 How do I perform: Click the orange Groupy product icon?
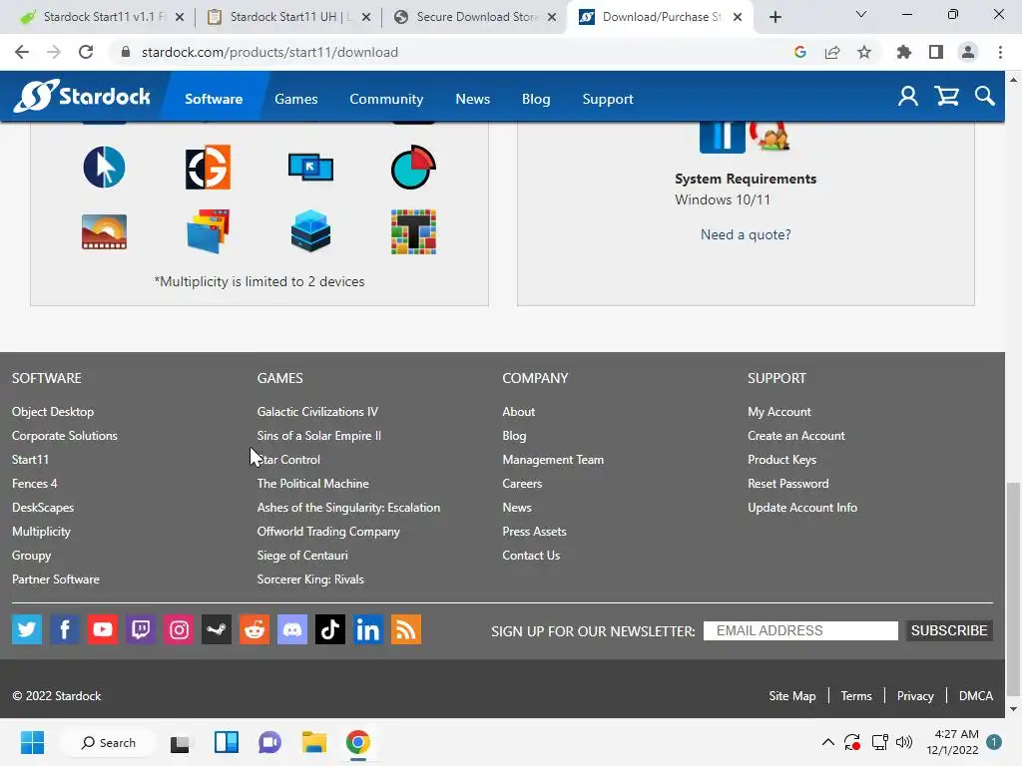[208, 168]
